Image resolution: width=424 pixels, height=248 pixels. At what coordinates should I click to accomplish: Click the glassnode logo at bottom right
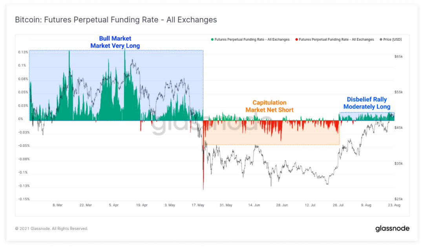[392, 228]
